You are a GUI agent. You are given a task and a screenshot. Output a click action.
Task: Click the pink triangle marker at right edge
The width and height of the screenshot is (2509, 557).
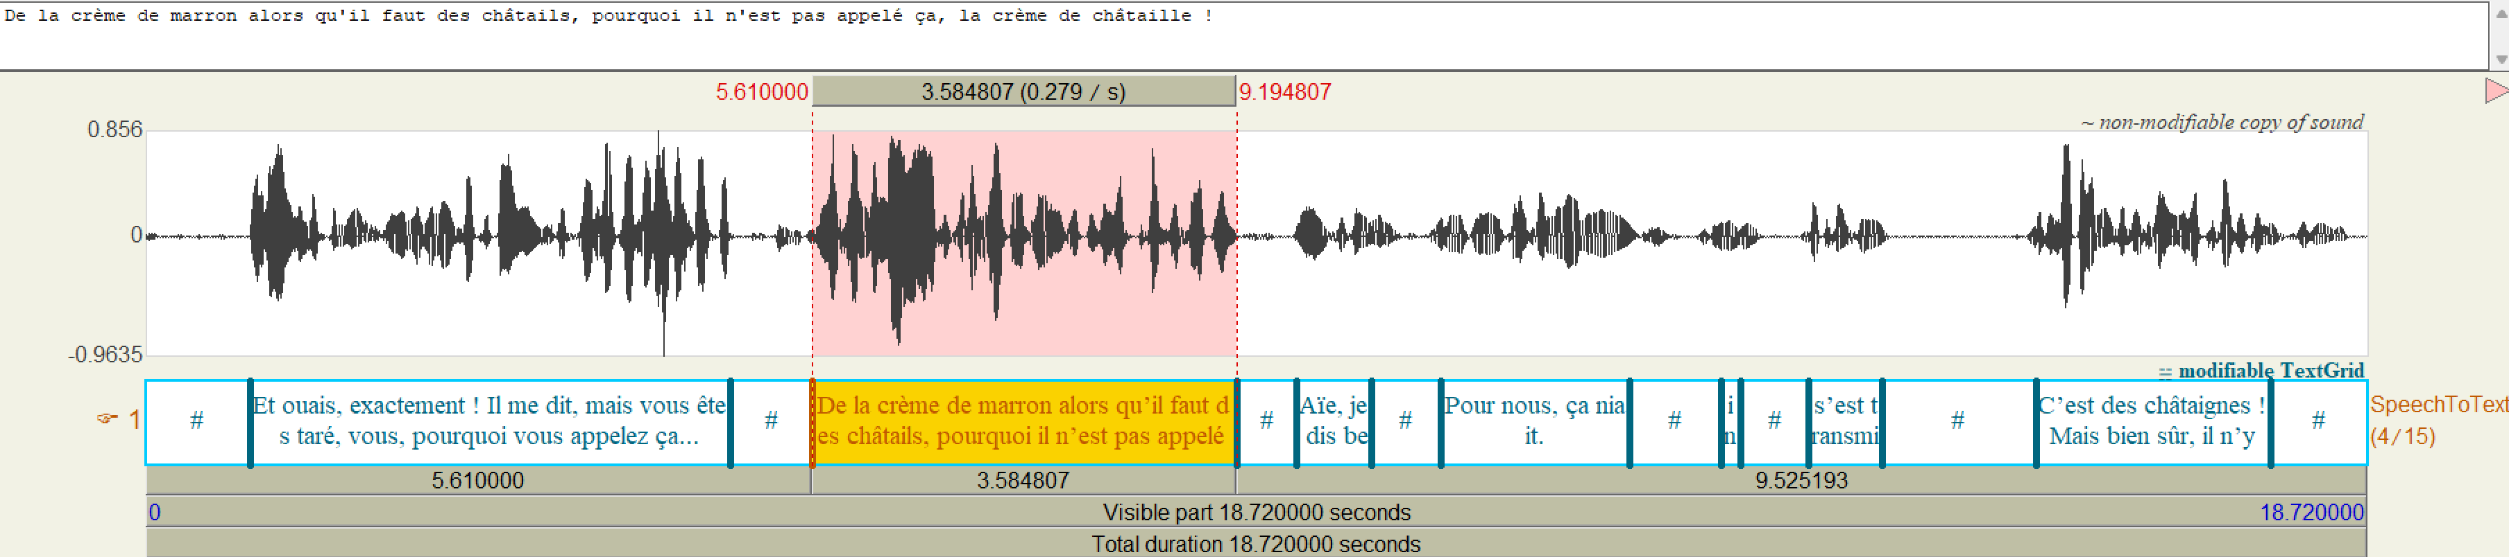click(2495, 91)
